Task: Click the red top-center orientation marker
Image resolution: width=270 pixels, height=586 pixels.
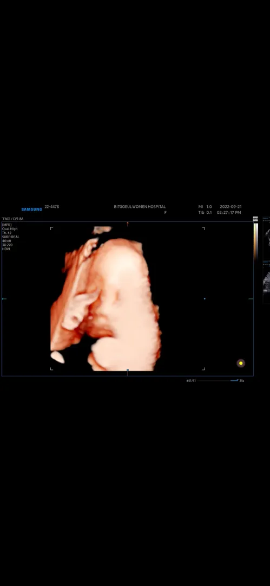Action: pyautogui.click(x=128, y=224)
